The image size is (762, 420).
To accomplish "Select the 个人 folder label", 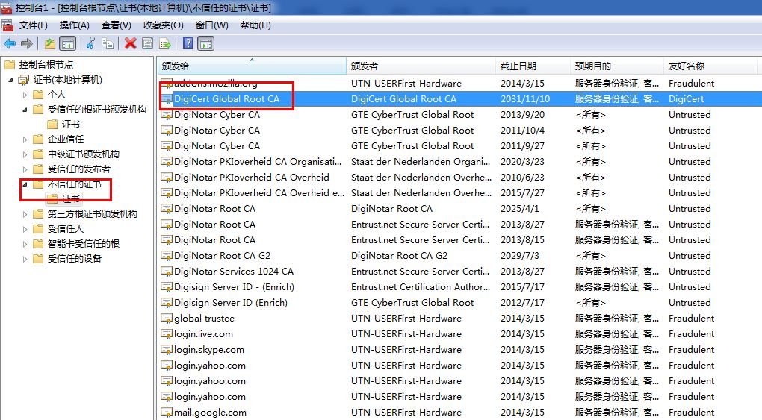I will pyautogui.click(x=56, y=95).
